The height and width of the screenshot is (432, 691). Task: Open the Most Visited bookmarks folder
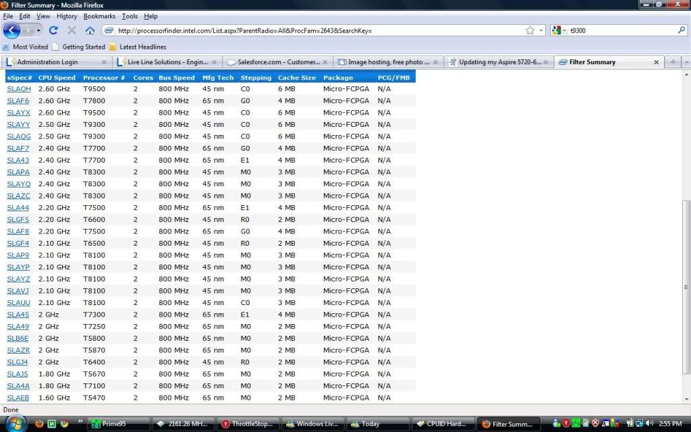(x=25, y=47)
